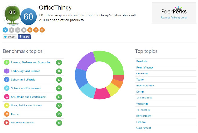Click the Technology score badge 49

click(59, 71)
